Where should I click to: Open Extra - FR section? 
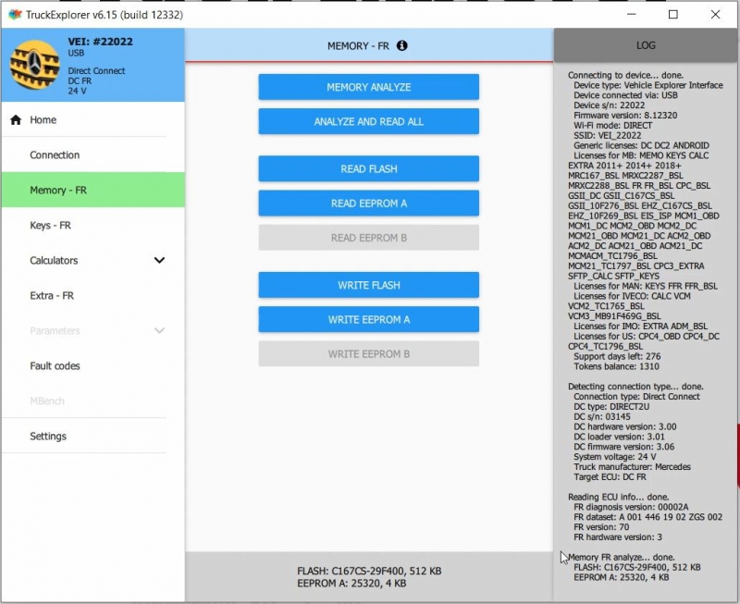coord(92,295)
